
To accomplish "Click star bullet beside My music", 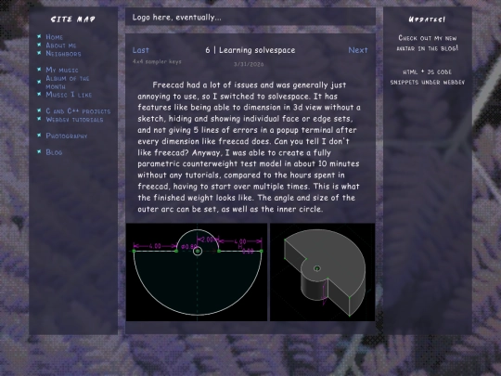I will (39, 69).
